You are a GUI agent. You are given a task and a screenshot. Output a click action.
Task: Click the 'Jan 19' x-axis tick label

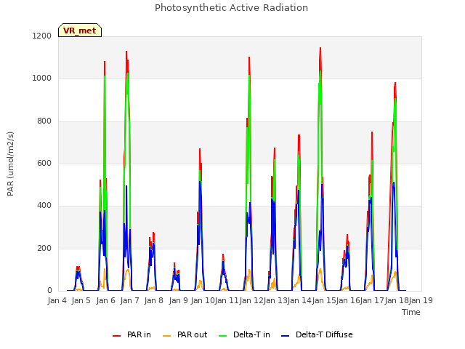point(421,300)
